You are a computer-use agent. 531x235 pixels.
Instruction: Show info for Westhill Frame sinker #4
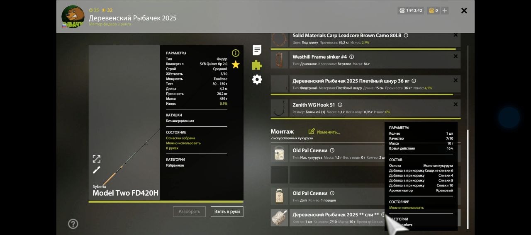point(351,57)
